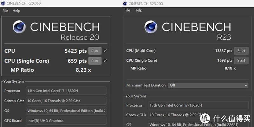Click the 'CPU (Multi Core)' label in R23
Viewport: 254px width, 127px height.
(141, 51)
